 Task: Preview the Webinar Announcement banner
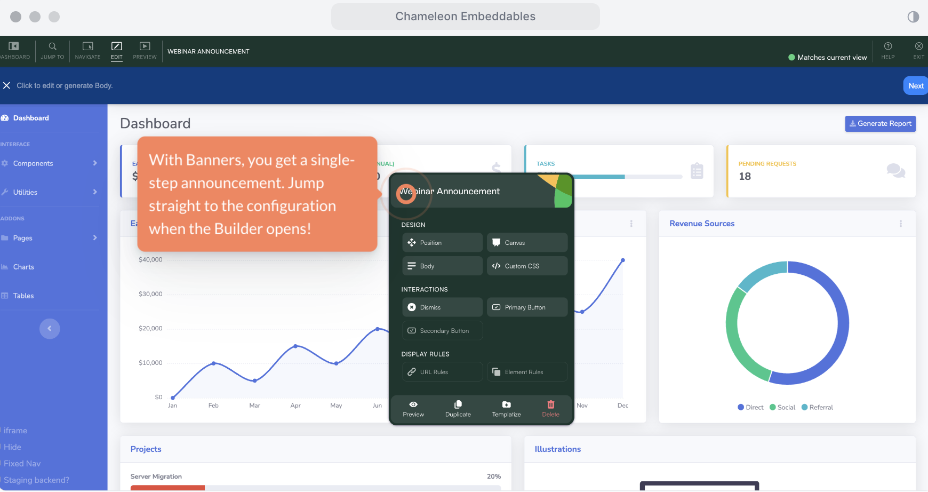413,409
